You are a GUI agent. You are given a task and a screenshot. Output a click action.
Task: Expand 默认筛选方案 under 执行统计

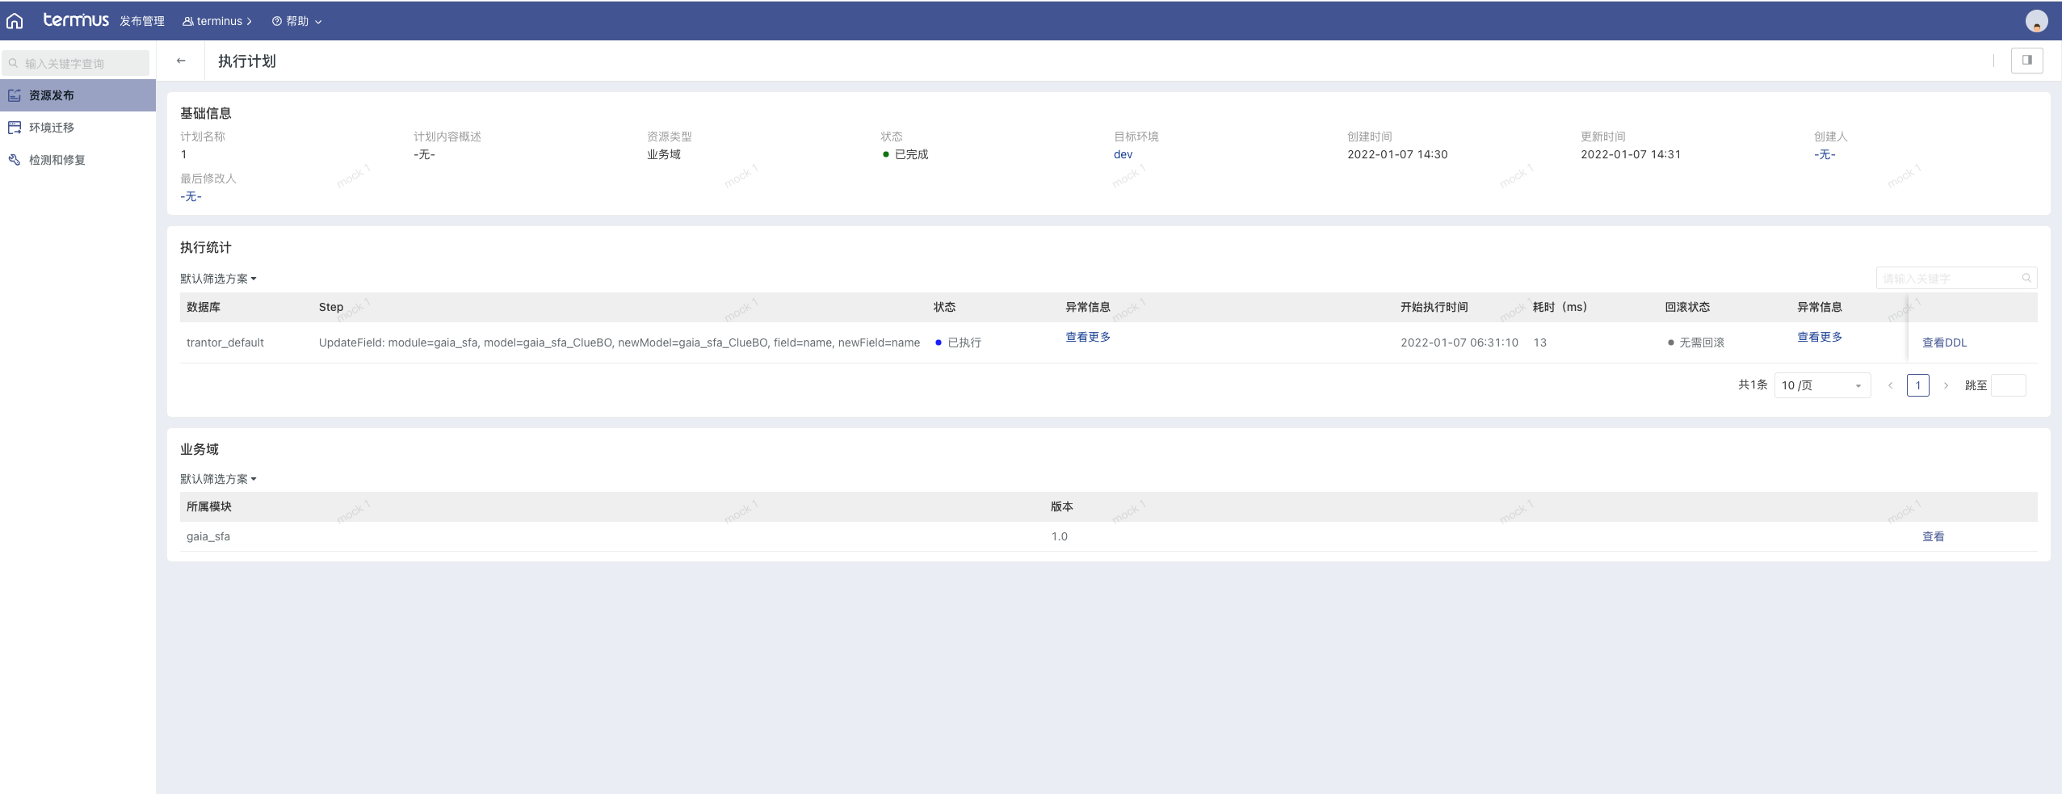[218, 279]
